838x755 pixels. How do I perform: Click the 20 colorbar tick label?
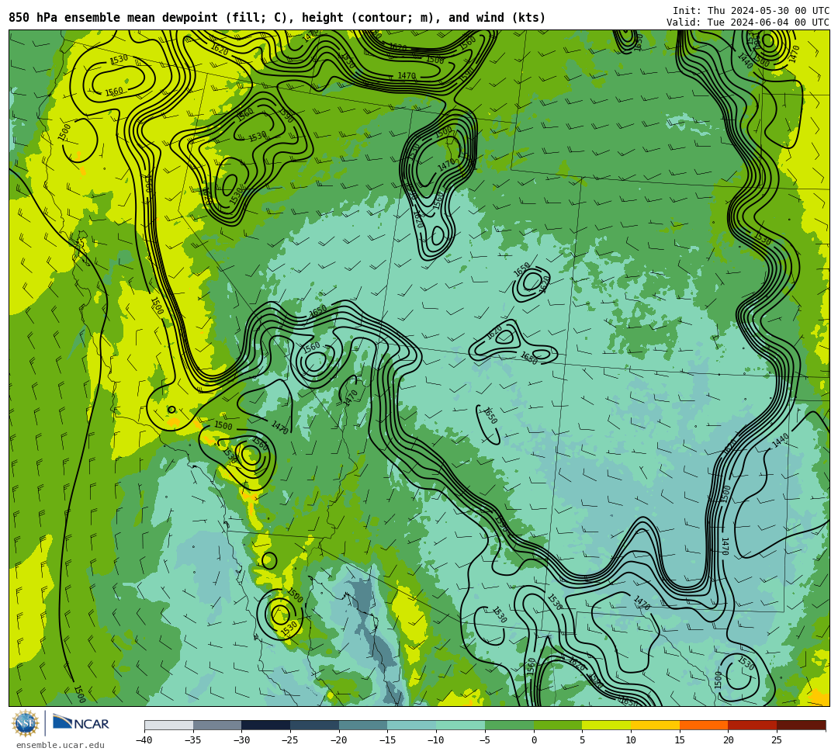pyautogui.click(x=729, y=740)
